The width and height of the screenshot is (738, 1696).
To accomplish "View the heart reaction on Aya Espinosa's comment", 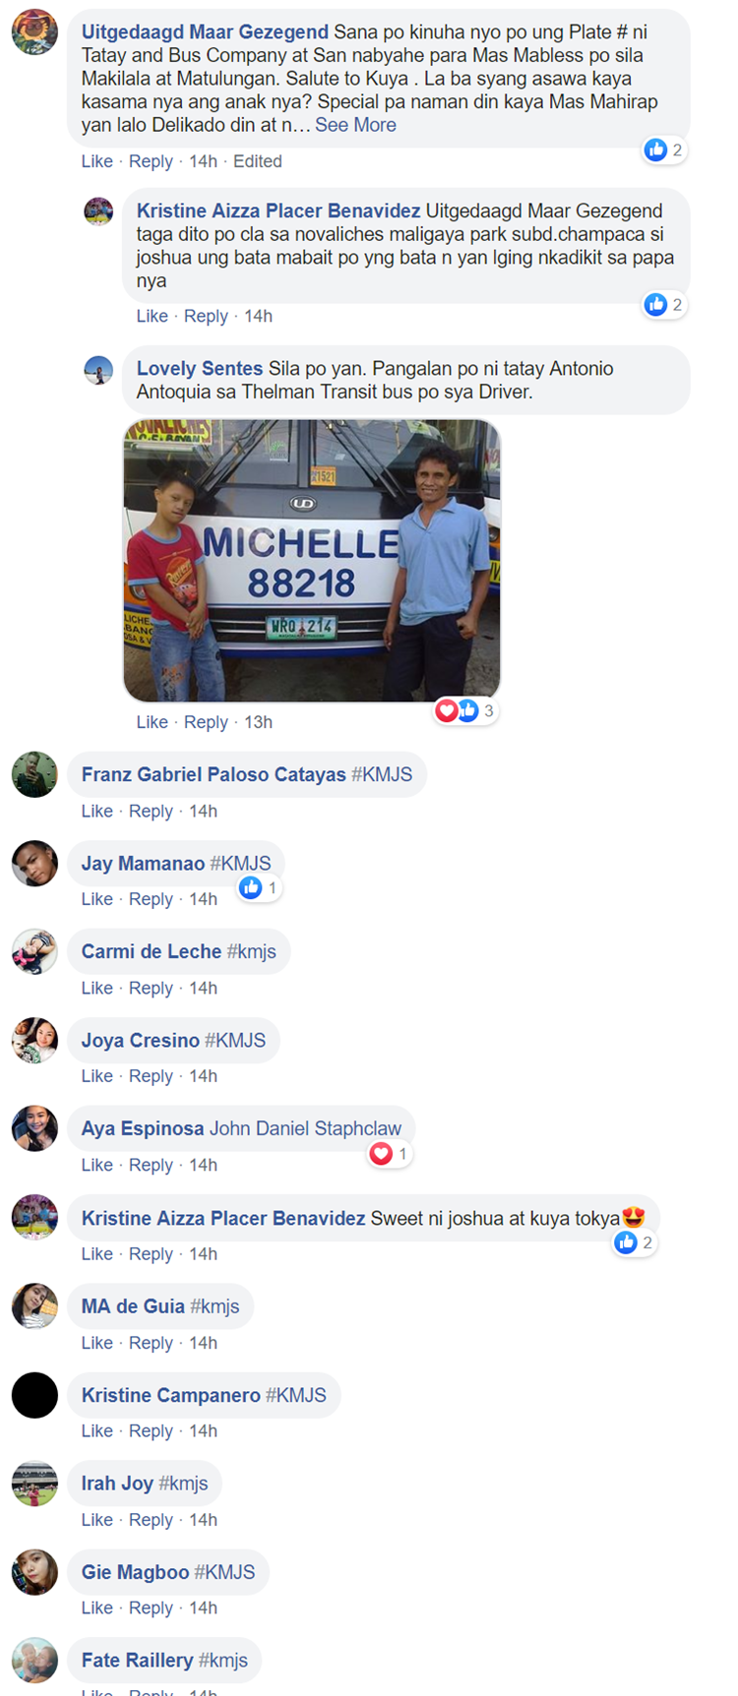I will point(389,1153).
